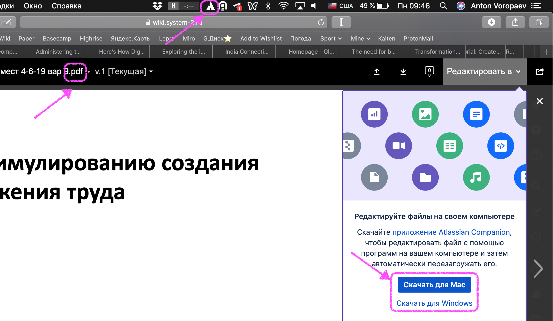
Task: Select the video file icon in popup
Action: pos(399,146)
